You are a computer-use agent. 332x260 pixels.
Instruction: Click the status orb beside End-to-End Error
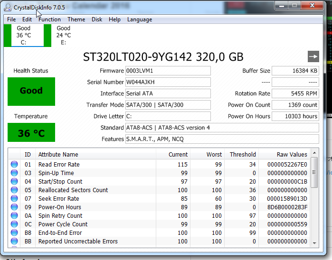14,233
